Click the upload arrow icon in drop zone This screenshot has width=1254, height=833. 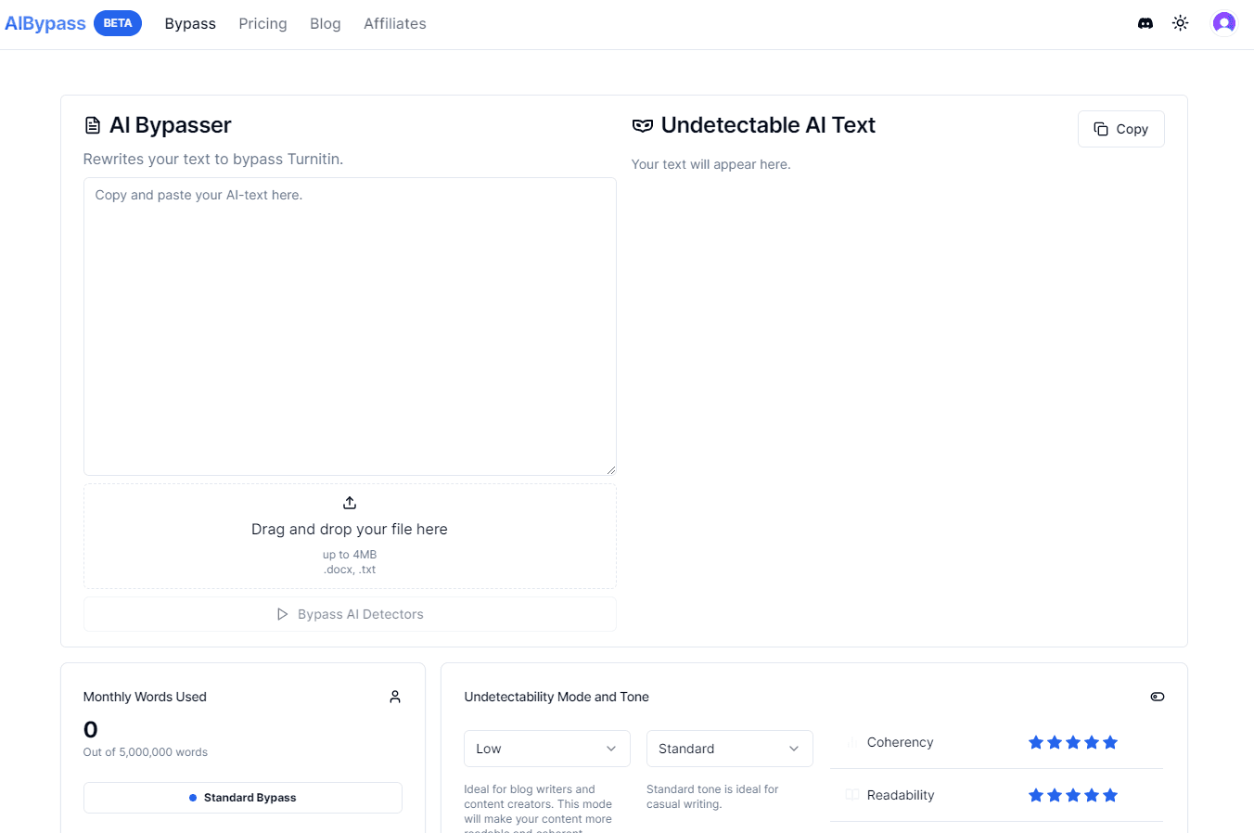coord(350,503)
